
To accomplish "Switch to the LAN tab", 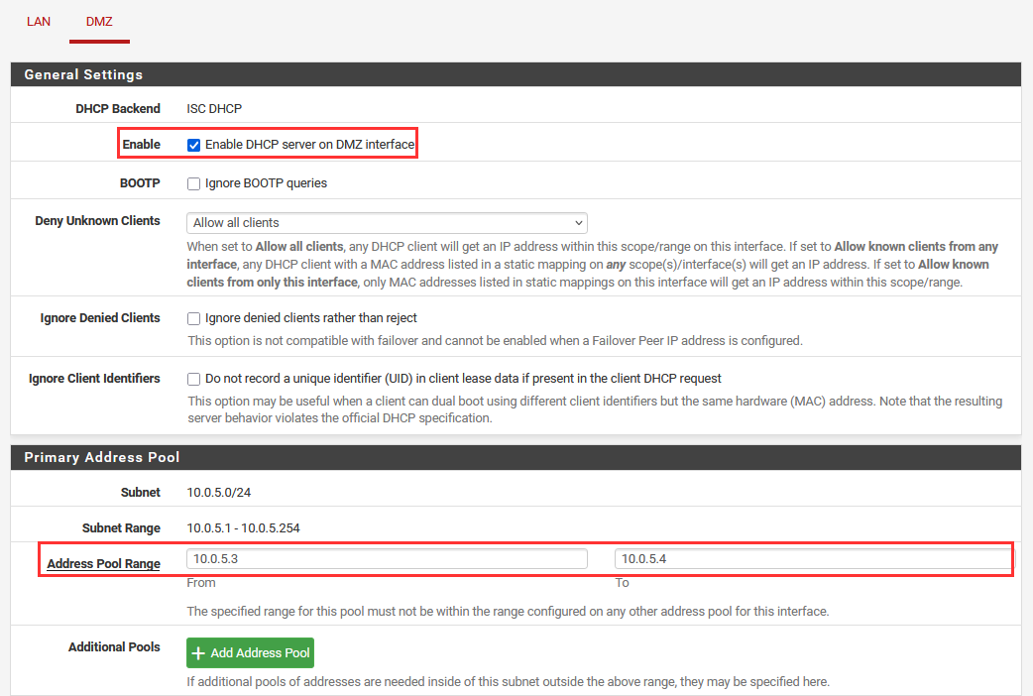I will point(39,21).
